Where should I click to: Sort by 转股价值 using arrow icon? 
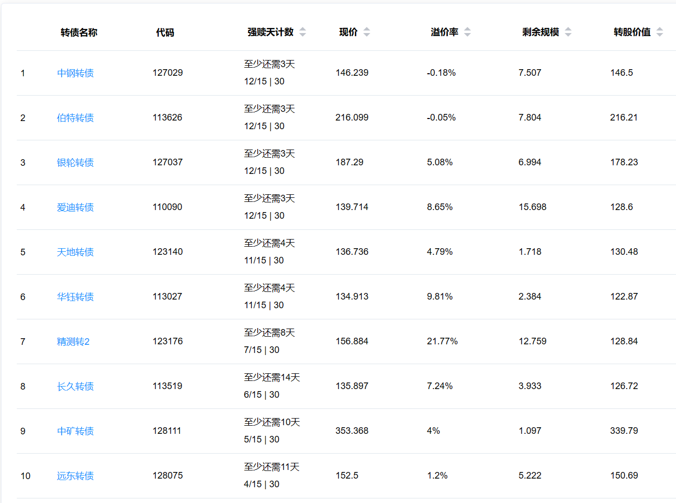click(x=660, y=32)
